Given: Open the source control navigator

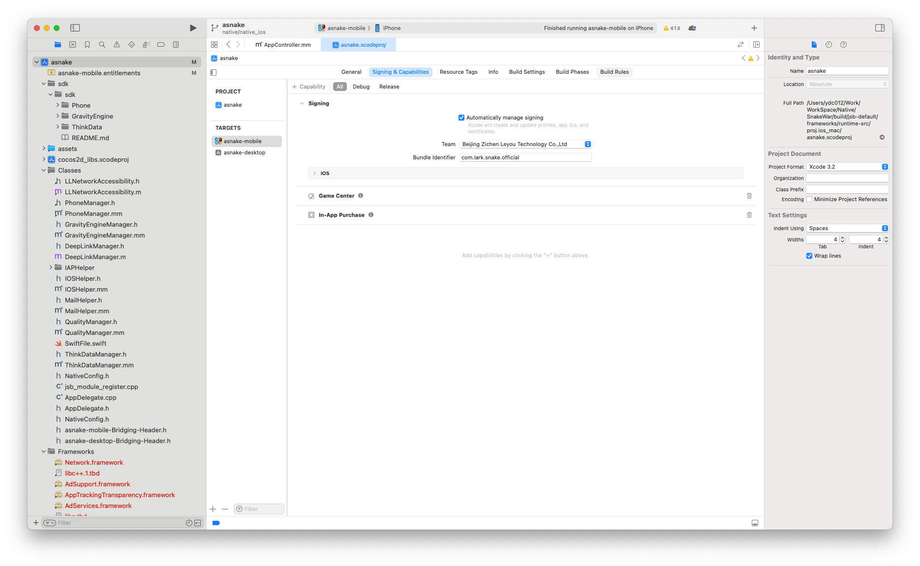Looking at the screenshot, I should click(72, 45).
